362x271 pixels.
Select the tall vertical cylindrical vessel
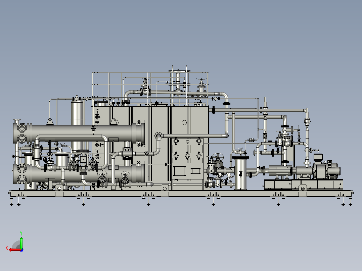pyautogui.click(x=77, y=124)
